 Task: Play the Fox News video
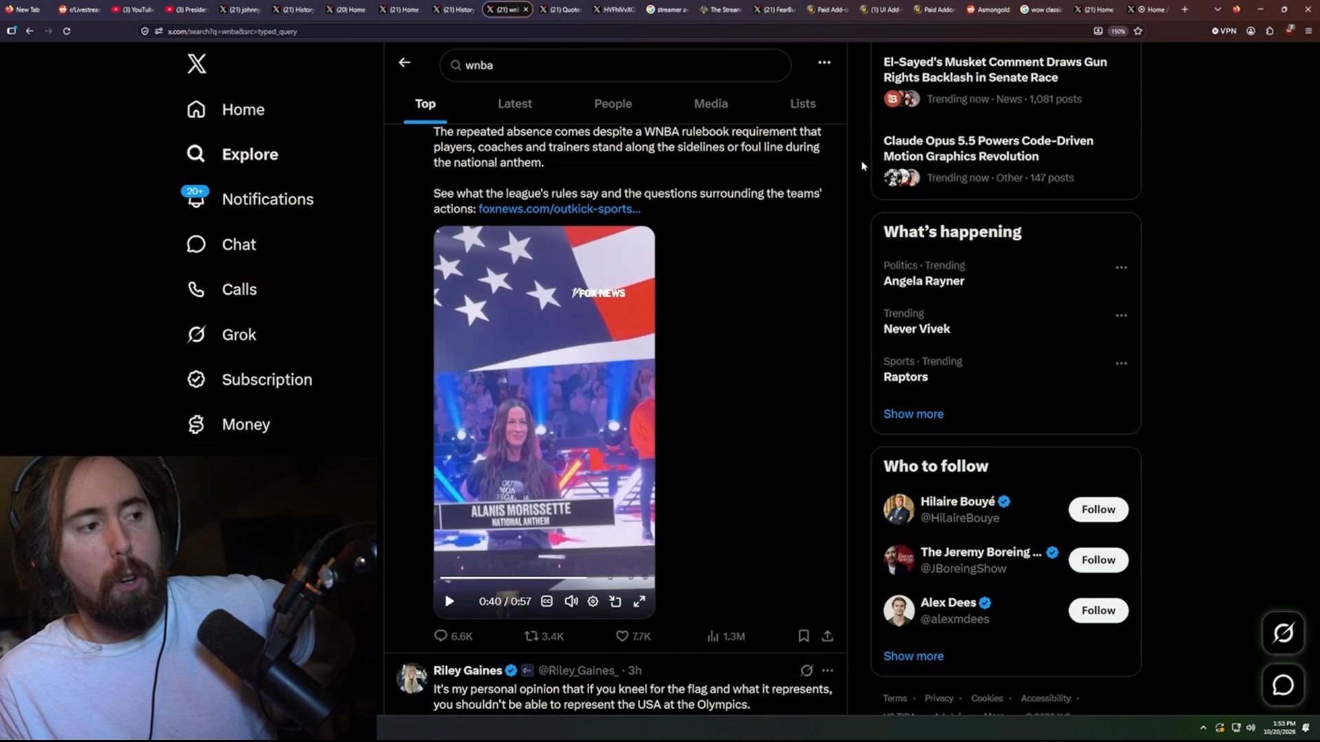coord(450,601)
